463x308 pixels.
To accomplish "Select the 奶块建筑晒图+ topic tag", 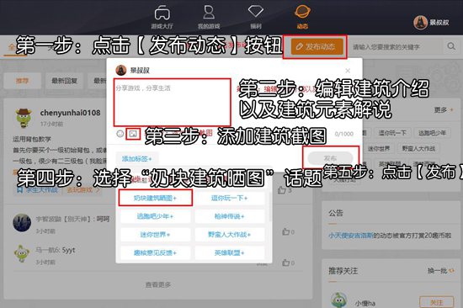I will [155, 198].
